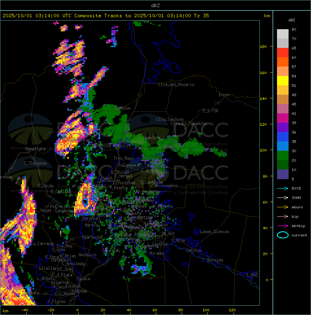
Task: Click the '65' value on dBZ scale
Action: [x=294, y=48]
